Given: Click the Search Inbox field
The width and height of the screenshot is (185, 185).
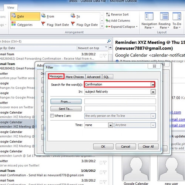Looking at the screenshot, I should (53, 41).
